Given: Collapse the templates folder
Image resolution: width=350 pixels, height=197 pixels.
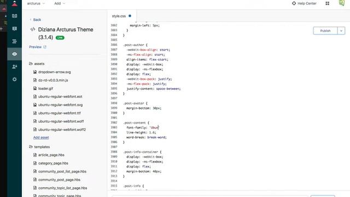Looking at the screenshot, I should coord(39,147).
